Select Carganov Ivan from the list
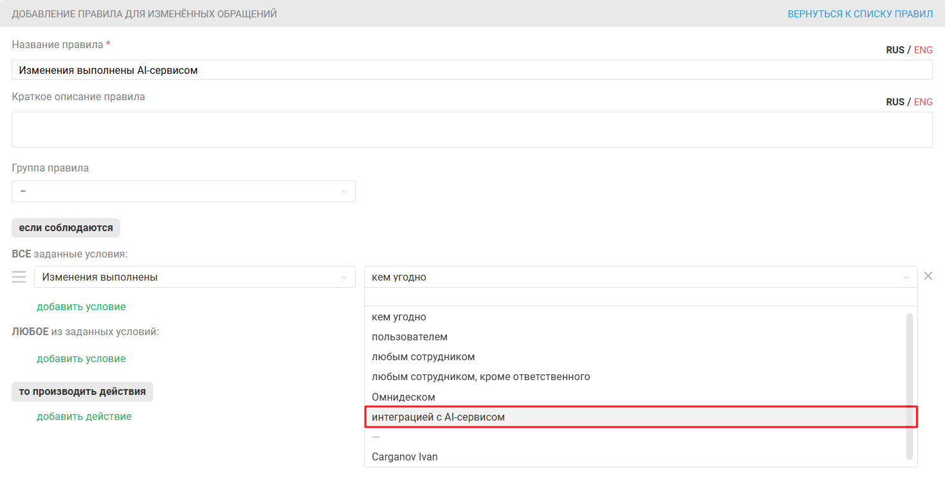The width and height of the screenshot is (945, 479). [x=405, y=457]
